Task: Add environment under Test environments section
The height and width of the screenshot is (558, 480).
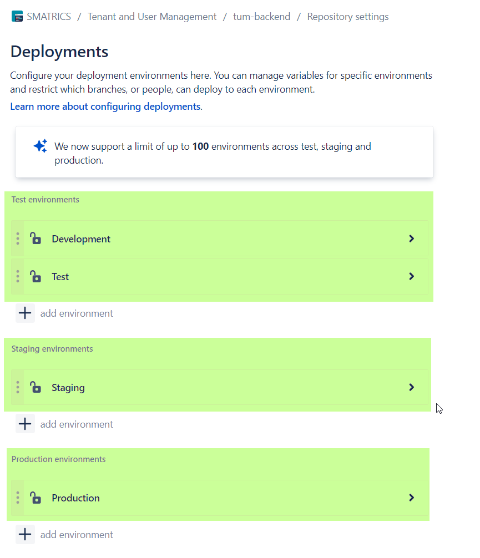Action: [x=77, y=313]
